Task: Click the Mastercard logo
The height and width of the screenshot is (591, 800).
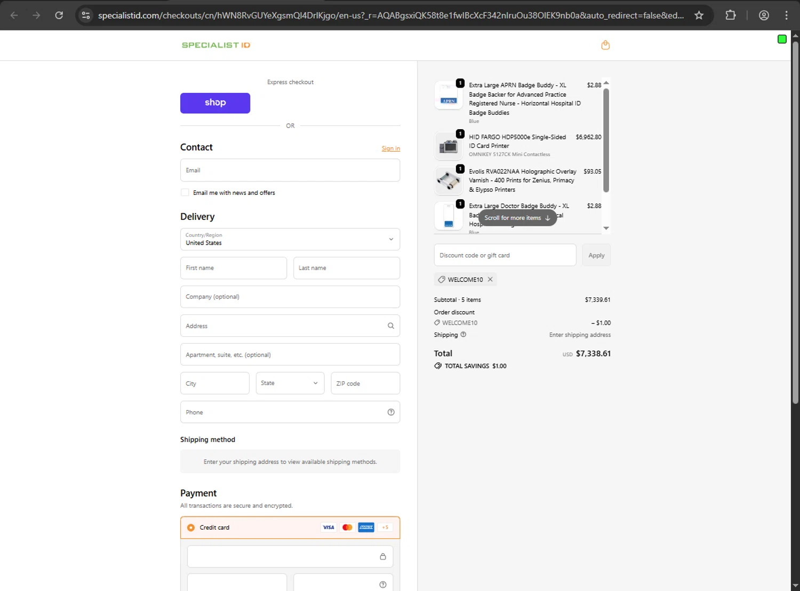Action: (347, 527)
